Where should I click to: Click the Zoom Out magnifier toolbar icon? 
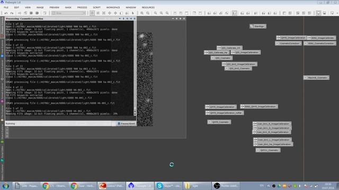click(148, 13)
